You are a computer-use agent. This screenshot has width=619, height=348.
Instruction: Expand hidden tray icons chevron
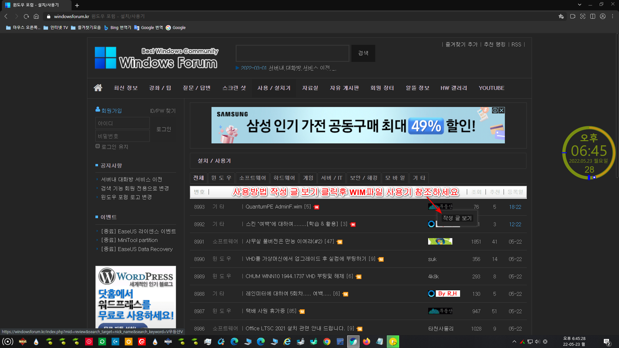tap(514, 342)
